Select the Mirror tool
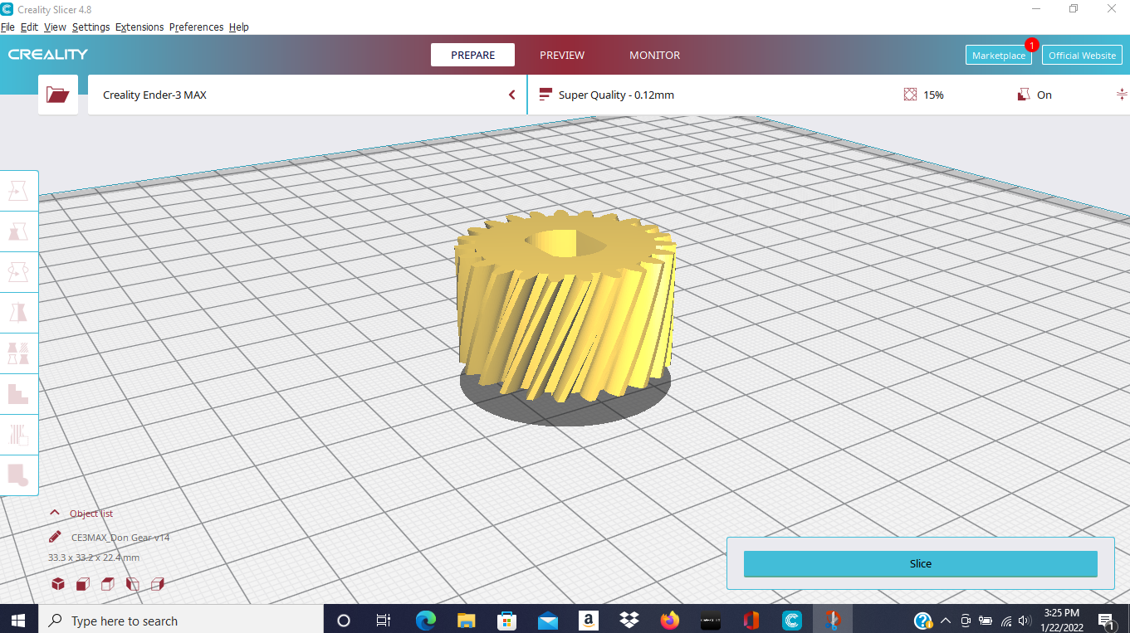This screenshot has height=633, width=1130. [19, 312]
